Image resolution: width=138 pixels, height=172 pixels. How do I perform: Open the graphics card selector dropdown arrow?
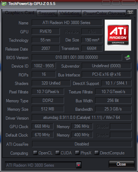coord(79,165)
